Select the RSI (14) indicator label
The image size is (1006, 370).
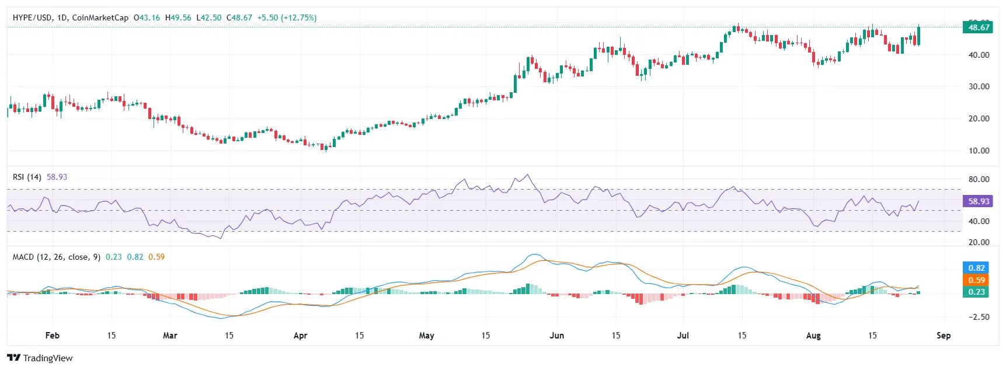point(27,177)
